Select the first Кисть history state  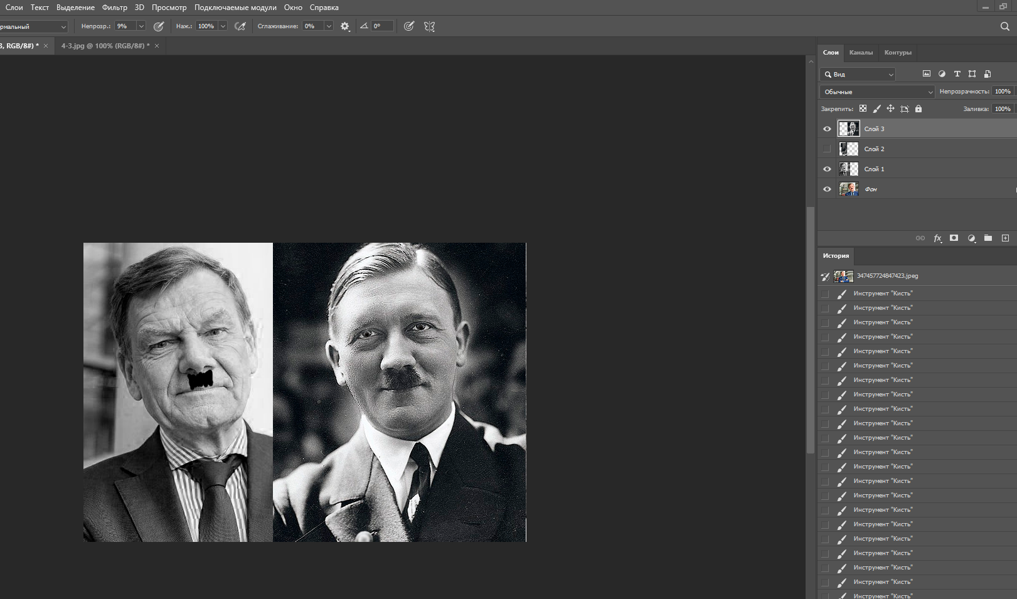click(882, 294)
